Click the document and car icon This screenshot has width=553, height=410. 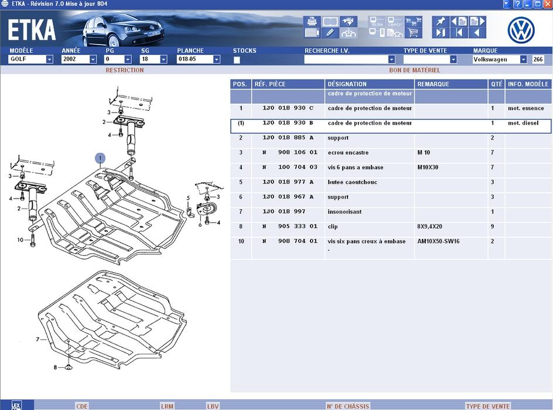(395, 33)
